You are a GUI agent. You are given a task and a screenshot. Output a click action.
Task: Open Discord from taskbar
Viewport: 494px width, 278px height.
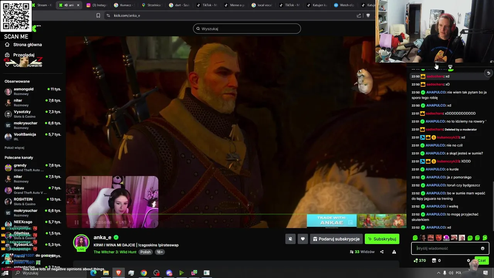[169, 273]
